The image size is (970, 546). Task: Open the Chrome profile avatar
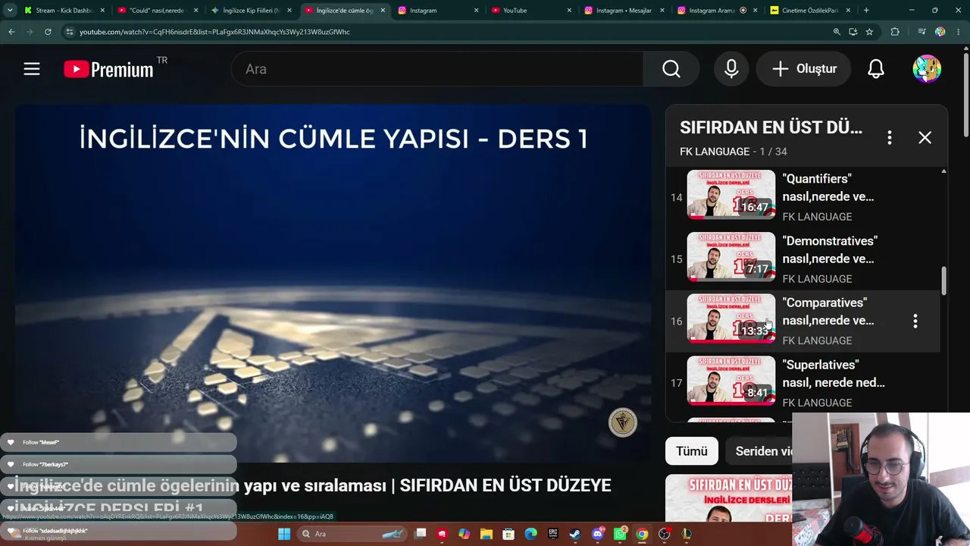tap(940, 32)
